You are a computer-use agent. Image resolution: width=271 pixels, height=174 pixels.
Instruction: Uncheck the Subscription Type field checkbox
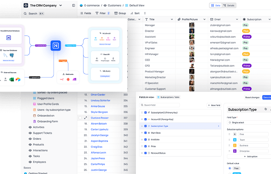pos(145,126)
